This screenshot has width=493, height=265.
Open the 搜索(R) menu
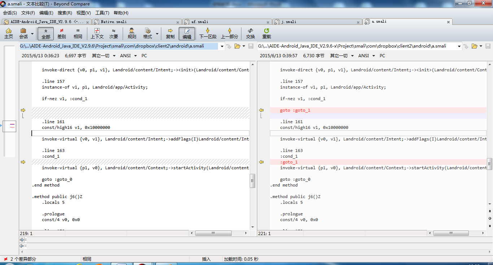point(65,13)
